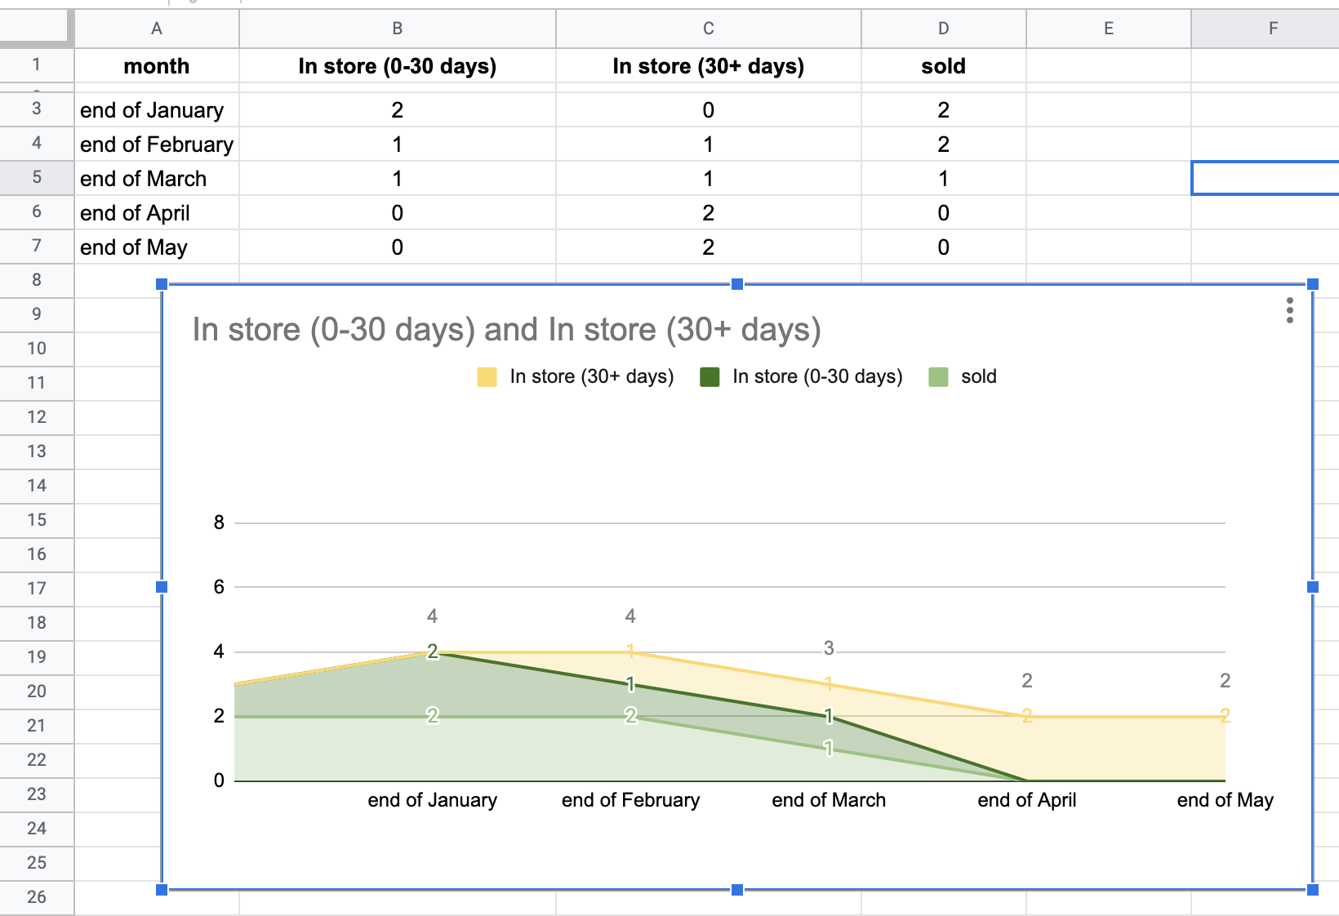Click the 'end of March' axis label in chart
The image size is (1339, 916).
pyautogui.click(x=829, y=800)
